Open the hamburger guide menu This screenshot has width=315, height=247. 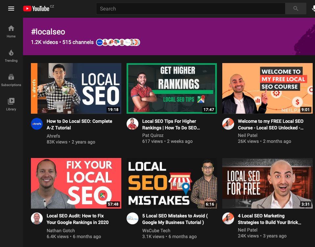pos(11,9)
